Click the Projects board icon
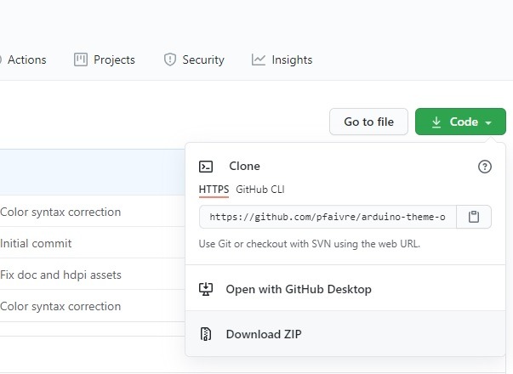Image resolution: width=513 pixels, height=374 pixels. click(81, 59)
